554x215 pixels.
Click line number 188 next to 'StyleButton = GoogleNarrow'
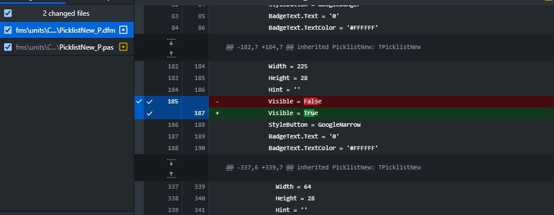(199, 125)
